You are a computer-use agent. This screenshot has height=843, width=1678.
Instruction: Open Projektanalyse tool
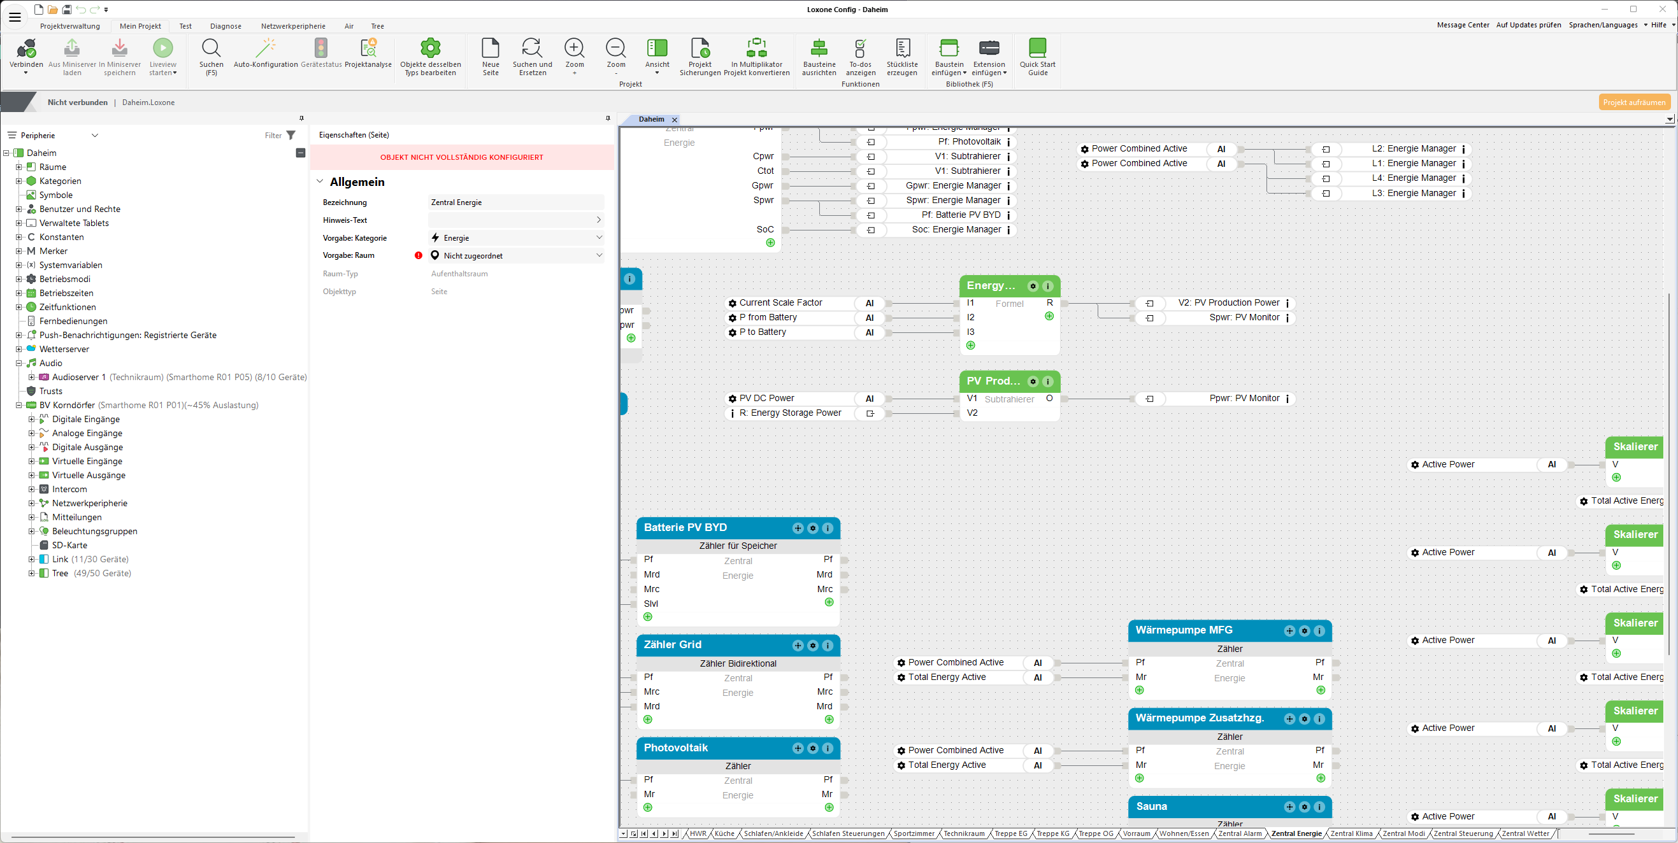pyautogui.click(x=368, y=50)
